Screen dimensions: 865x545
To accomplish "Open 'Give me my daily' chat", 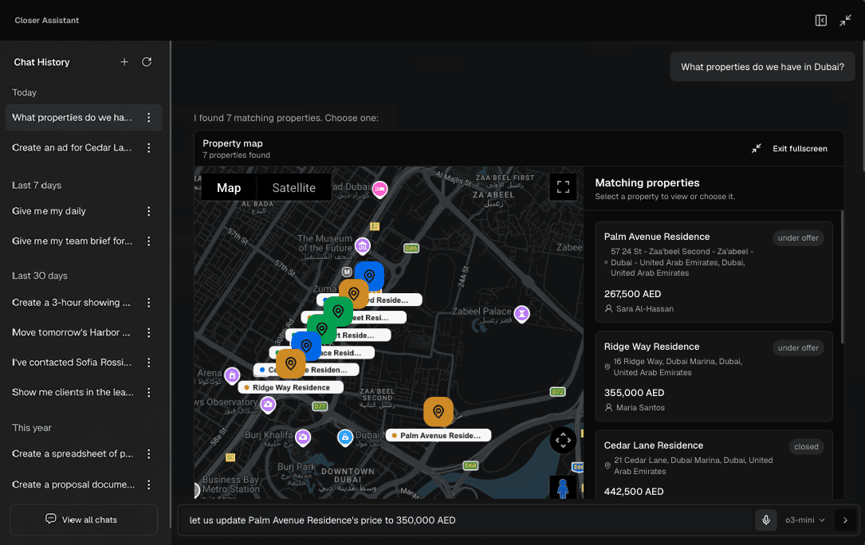I will click(x=49, y=211).
